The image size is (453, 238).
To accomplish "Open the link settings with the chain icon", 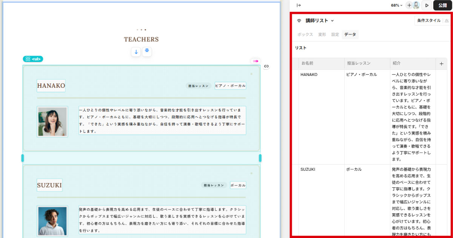I will click(267, 66).
